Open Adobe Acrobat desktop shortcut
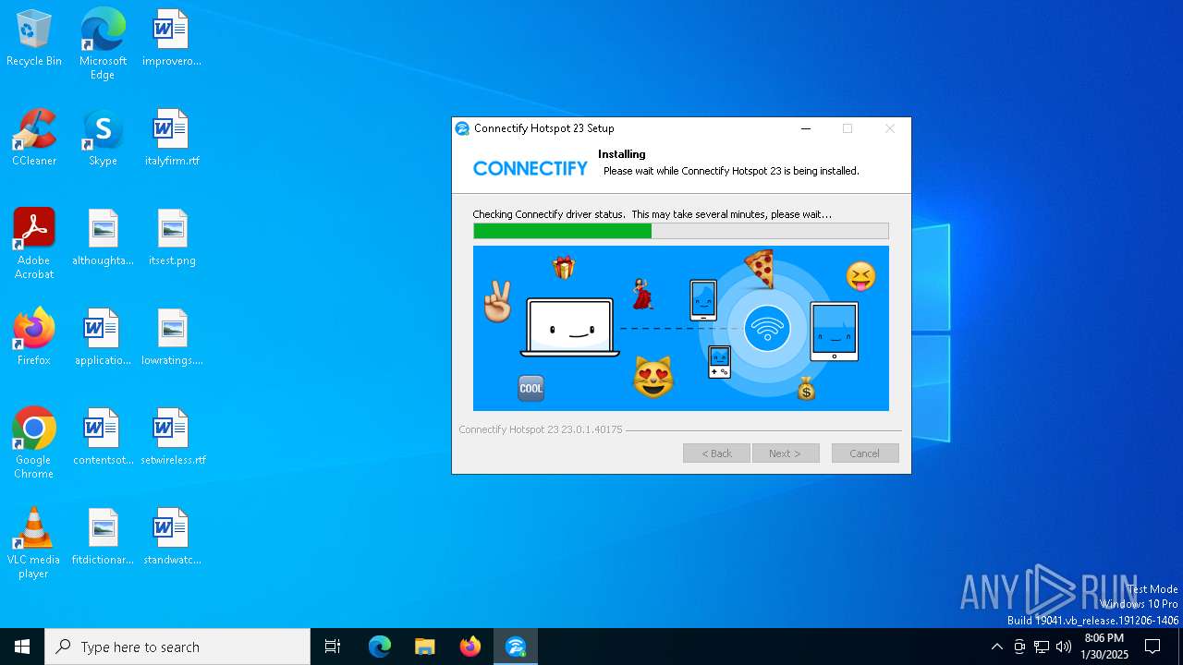Viewport: 1183px width, 665px height. coord(34,244)
